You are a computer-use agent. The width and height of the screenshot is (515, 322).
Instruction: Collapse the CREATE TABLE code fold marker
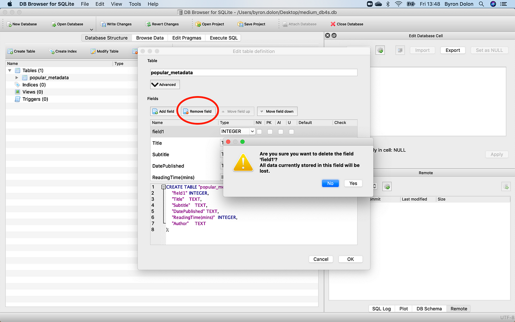pyautogui.click(x=164, y=187)
